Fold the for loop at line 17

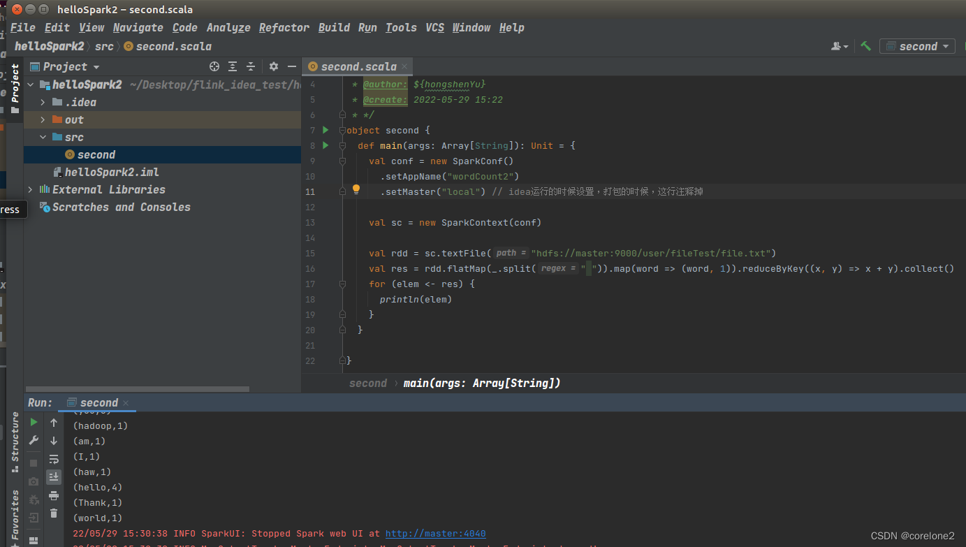tap(342, 284)
